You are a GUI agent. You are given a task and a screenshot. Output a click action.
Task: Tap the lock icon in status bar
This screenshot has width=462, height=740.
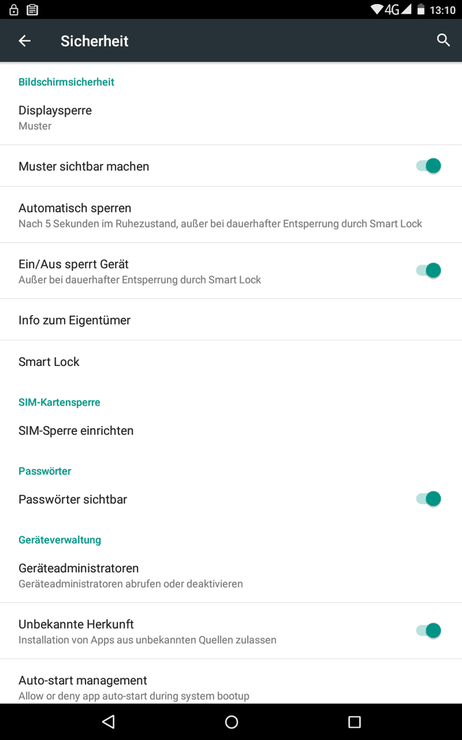coord(14,10)
